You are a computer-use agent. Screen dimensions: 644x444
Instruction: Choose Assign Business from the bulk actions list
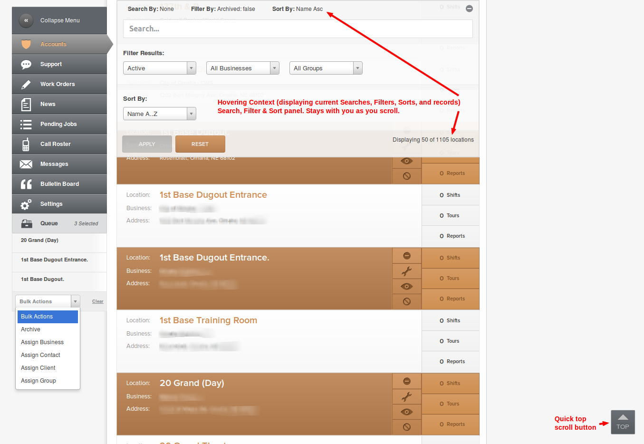pyautogui.click(x=48, y=342)
